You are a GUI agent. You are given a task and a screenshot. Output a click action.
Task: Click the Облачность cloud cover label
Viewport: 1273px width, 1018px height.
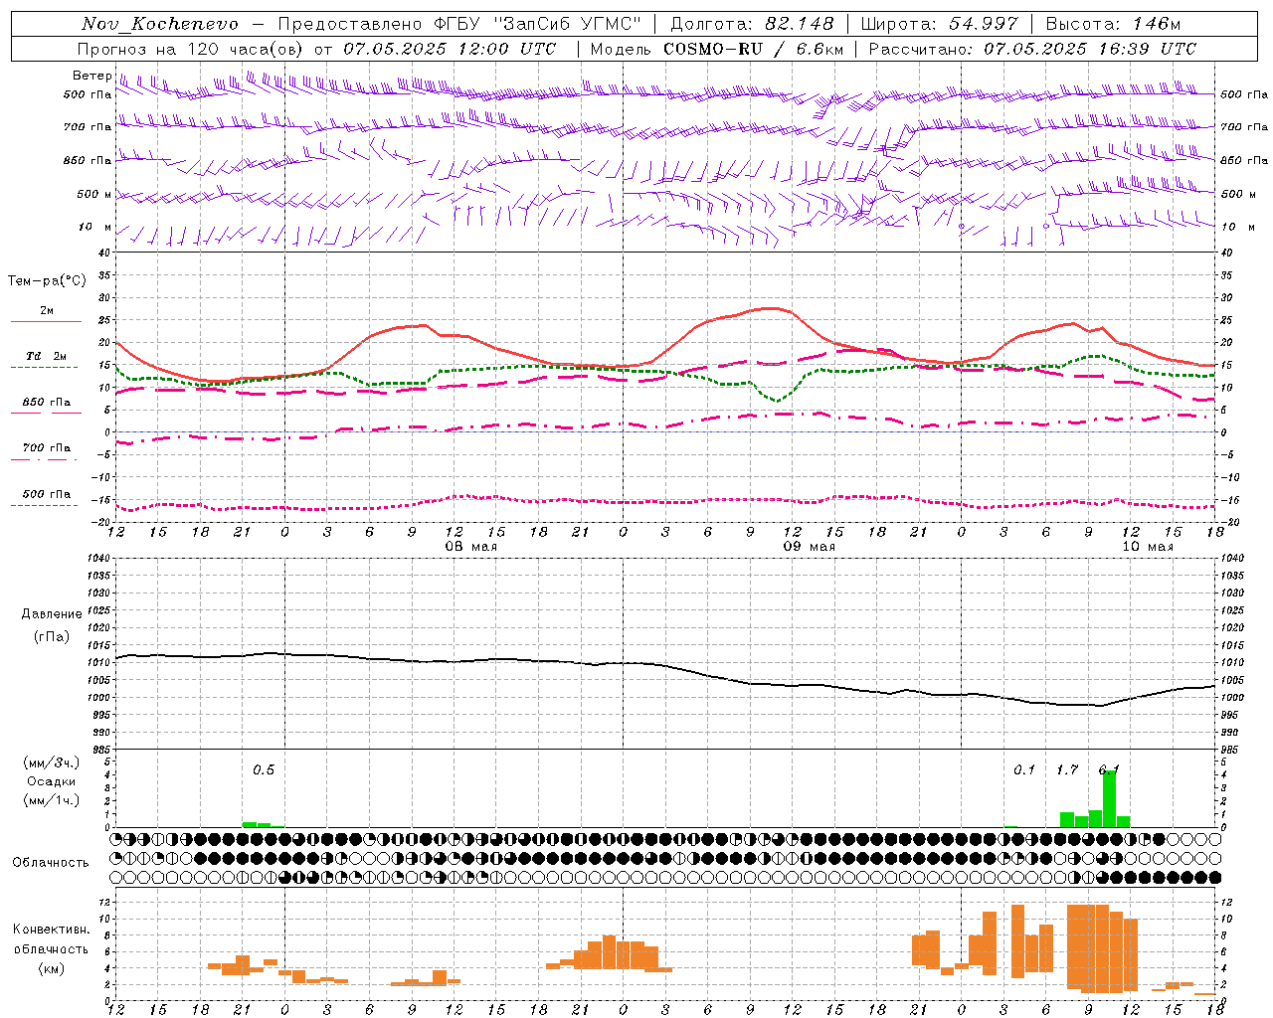point(51,863)
